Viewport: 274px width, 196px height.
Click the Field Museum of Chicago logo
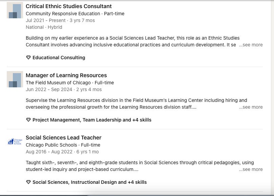point(15,79)
